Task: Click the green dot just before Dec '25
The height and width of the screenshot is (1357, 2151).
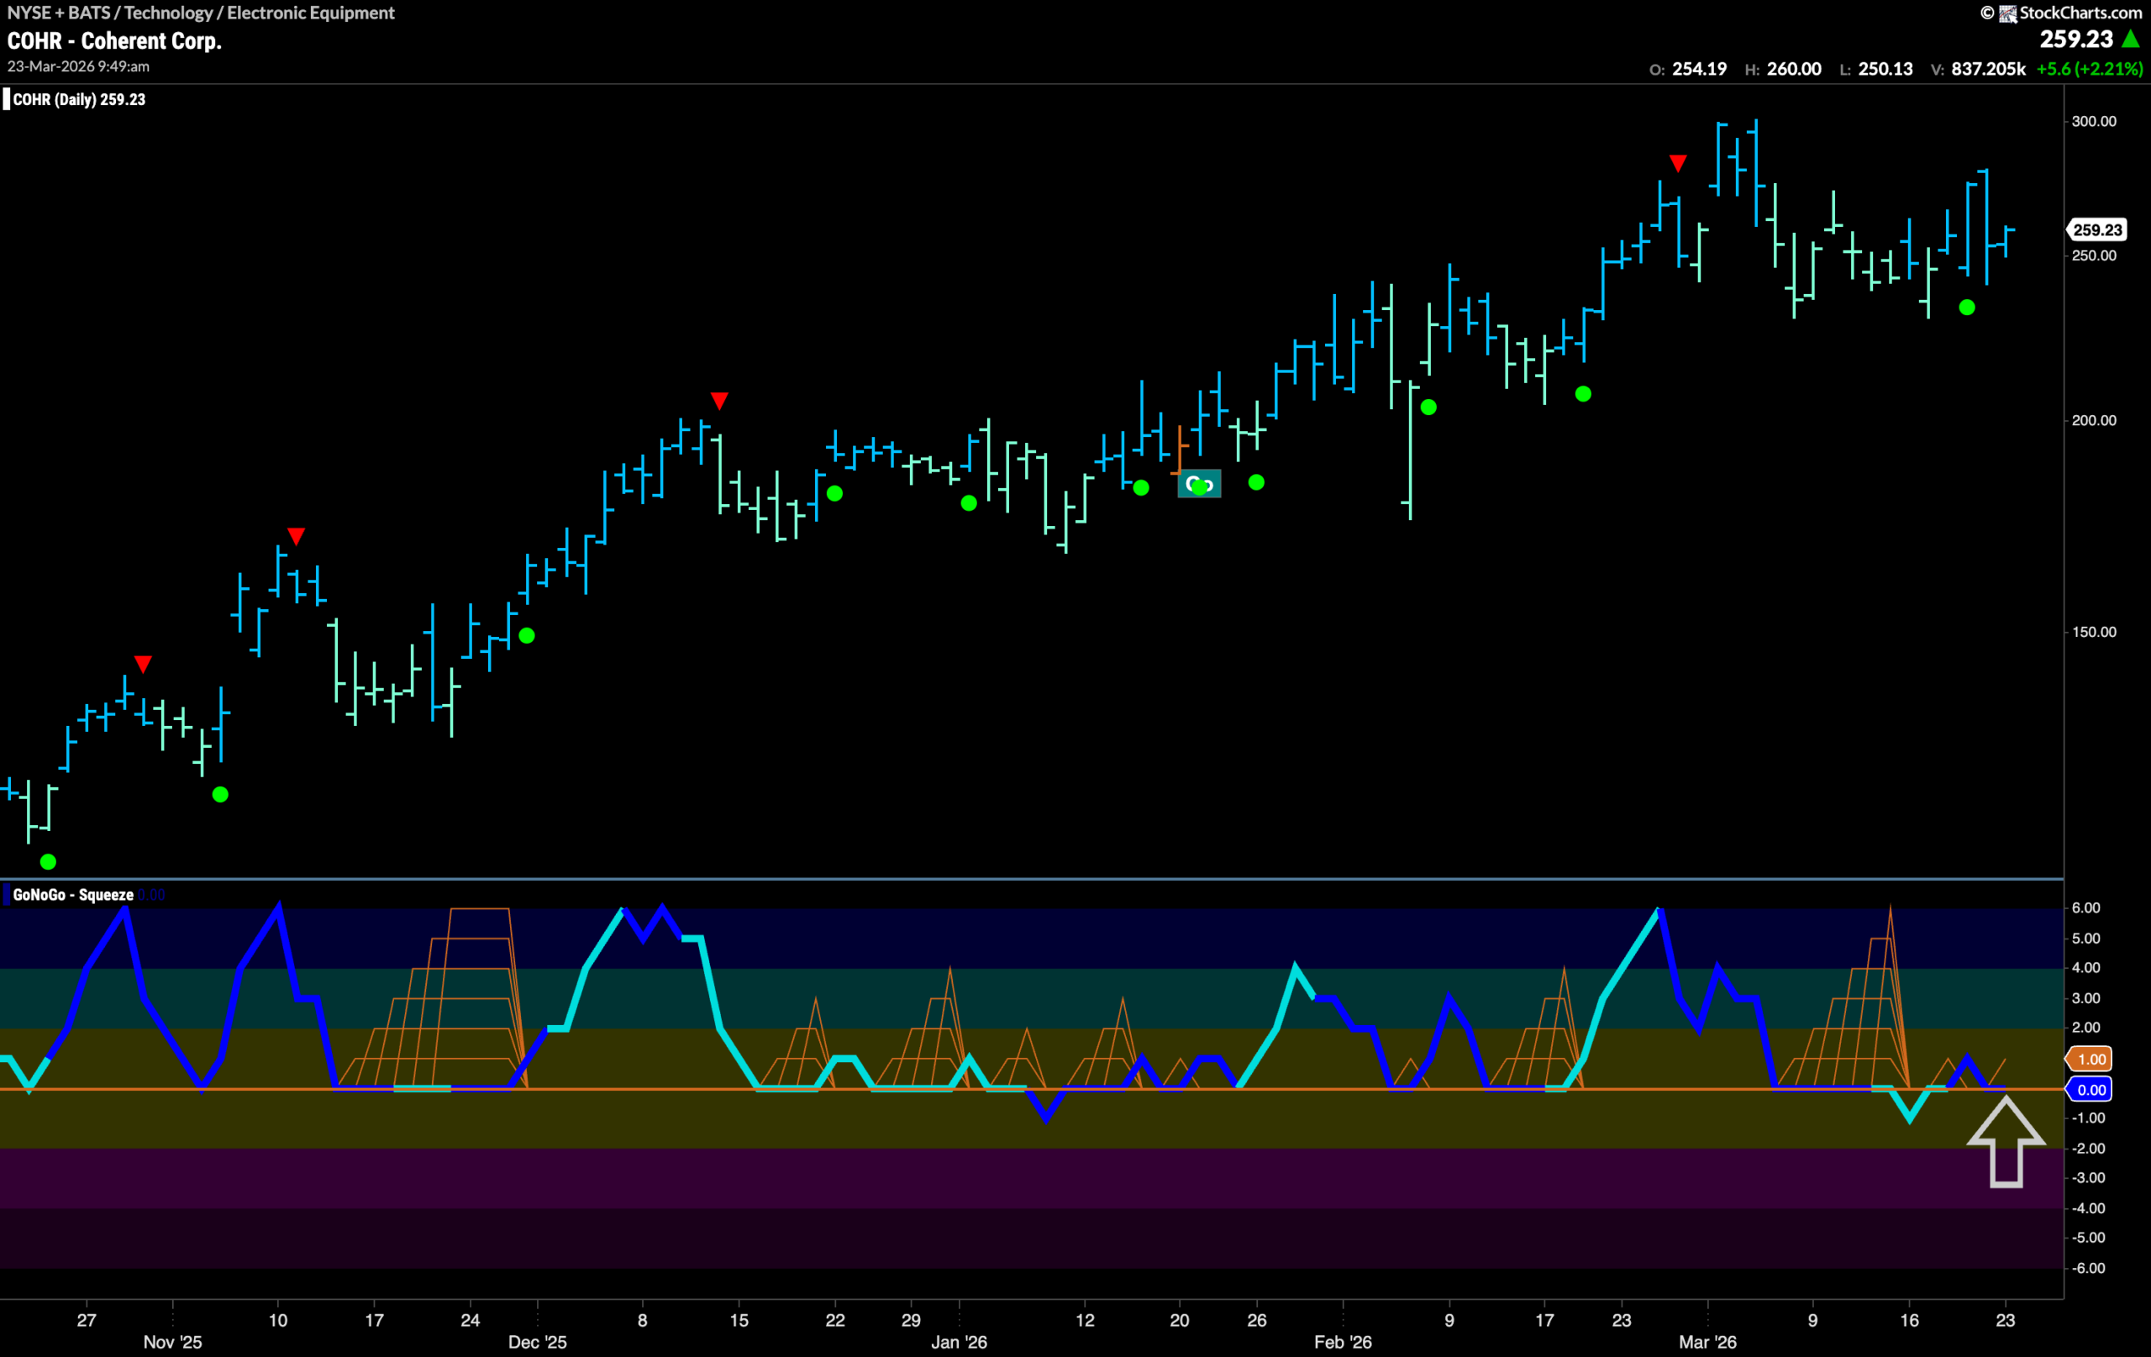Action: 527,636
